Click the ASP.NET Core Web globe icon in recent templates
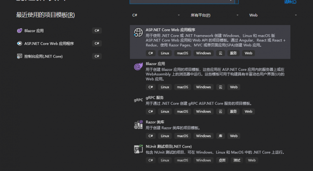The height and width of the screenshot is (171, 313). click(x=19, y=43)
